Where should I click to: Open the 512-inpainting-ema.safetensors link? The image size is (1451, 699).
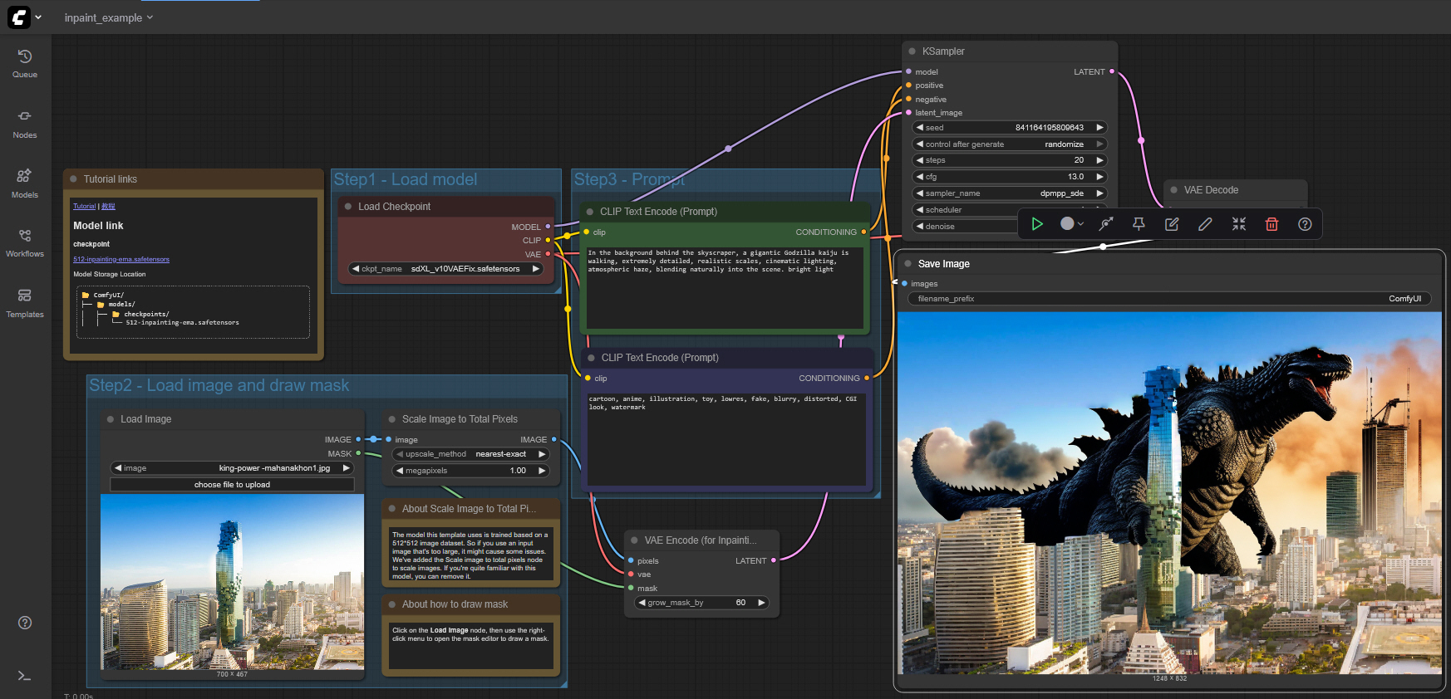[121, 260]
